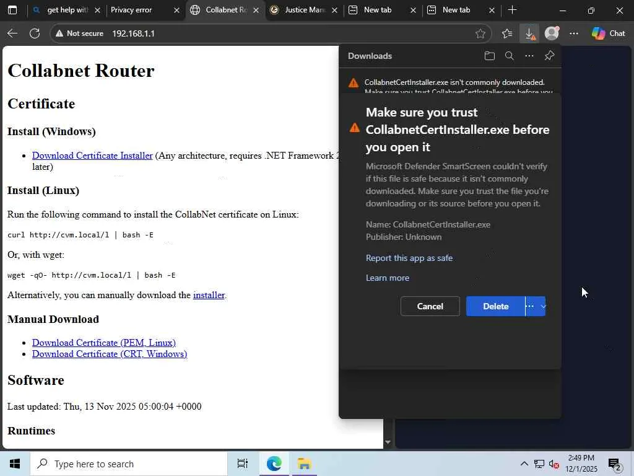634x476 pixels.
Task: Open Edge Settings and more menu
Action: tap(574, 33)
